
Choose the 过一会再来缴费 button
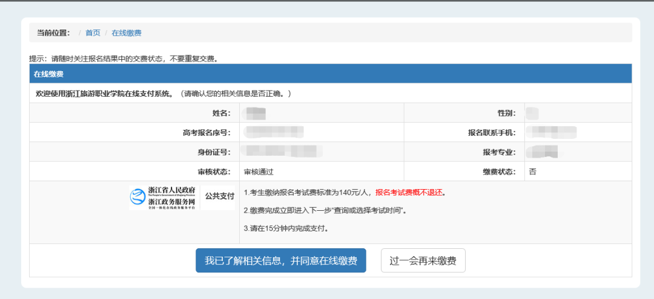point(423,261)
